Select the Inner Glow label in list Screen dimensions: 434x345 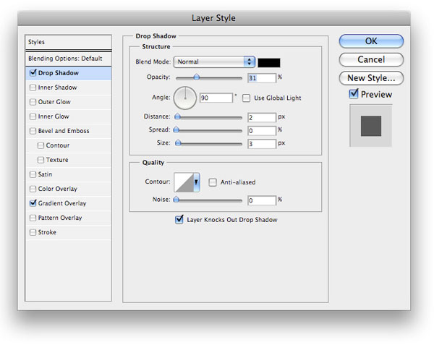click(54, 116)
